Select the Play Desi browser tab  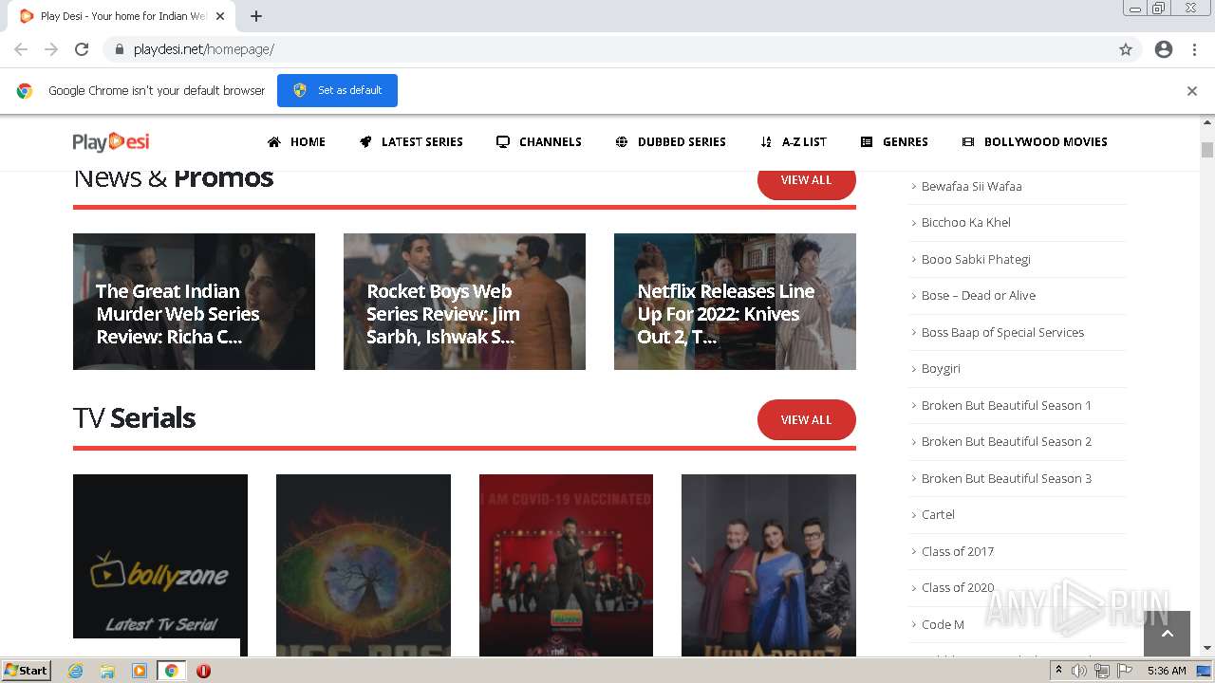coord(121,16)
